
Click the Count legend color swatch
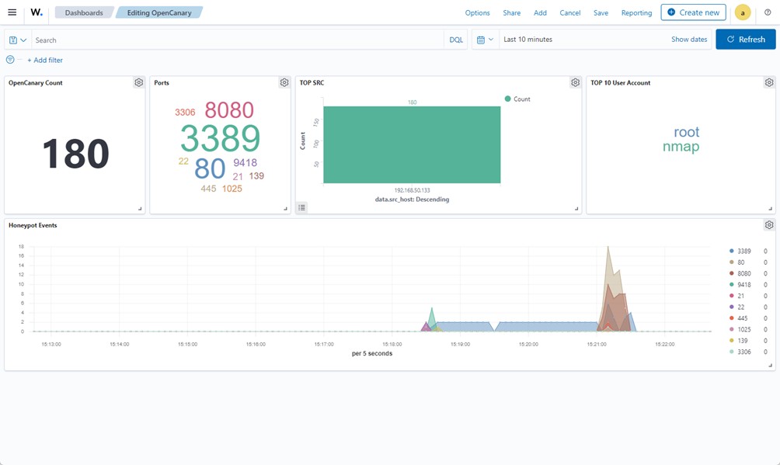508,99
